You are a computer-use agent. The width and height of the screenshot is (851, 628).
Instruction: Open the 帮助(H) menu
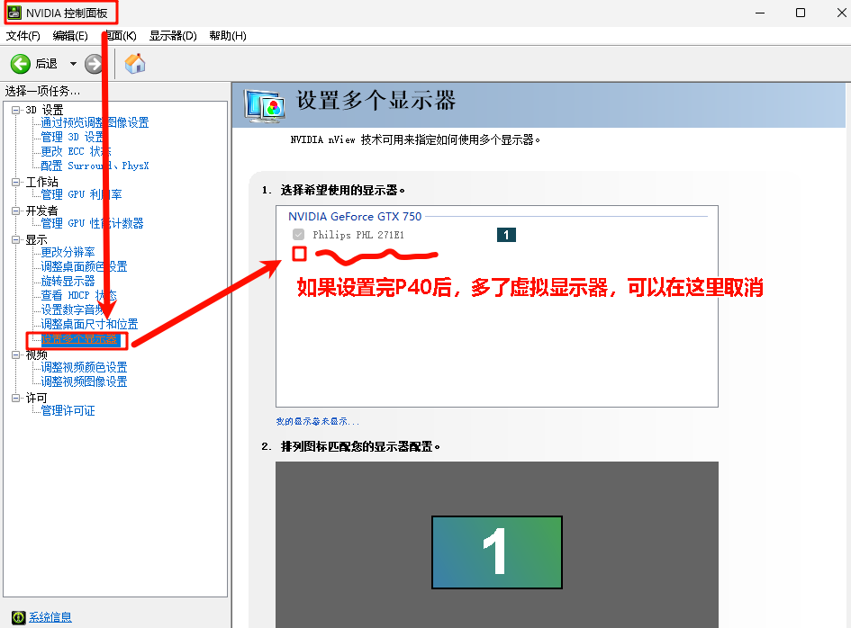coord(228,36)
